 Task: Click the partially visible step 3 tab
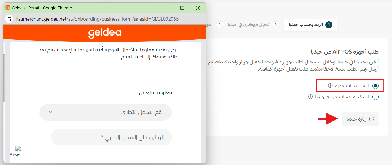(215, 25)
